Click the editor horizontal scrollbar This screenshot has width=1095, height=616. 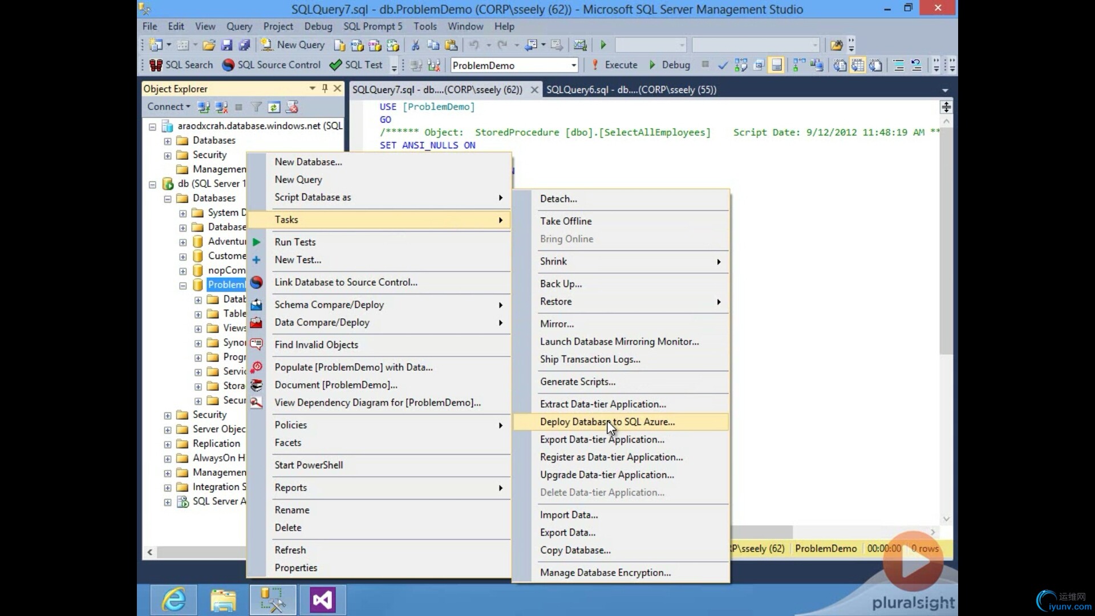click(x=761, y=532)
